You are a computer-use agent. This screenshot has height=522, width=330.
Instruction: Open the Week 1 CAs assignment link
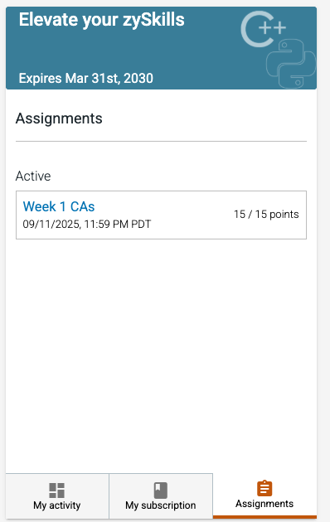coord(59,206)
